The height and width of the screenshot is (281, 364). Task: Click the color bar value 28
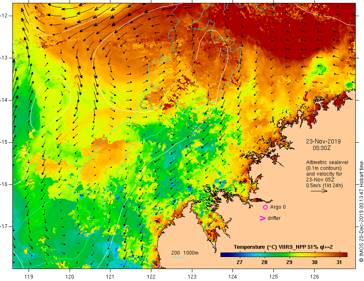(x=264, y=262)
